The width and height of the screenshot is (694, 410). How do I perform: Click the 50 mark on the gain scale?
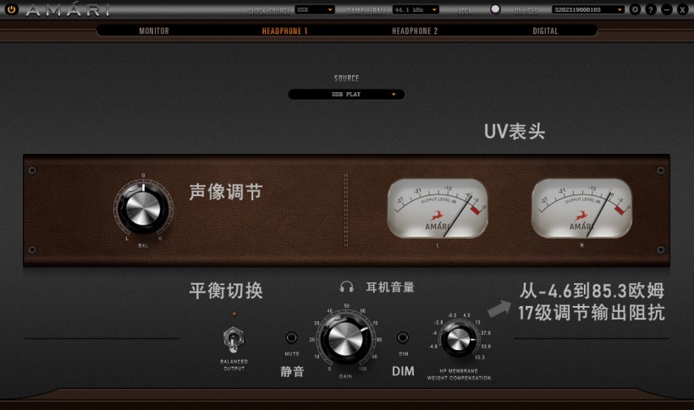click(346, 306)
